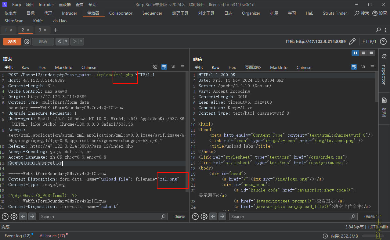
Task: Open the HaE extension tab
Action: (309, 13)
